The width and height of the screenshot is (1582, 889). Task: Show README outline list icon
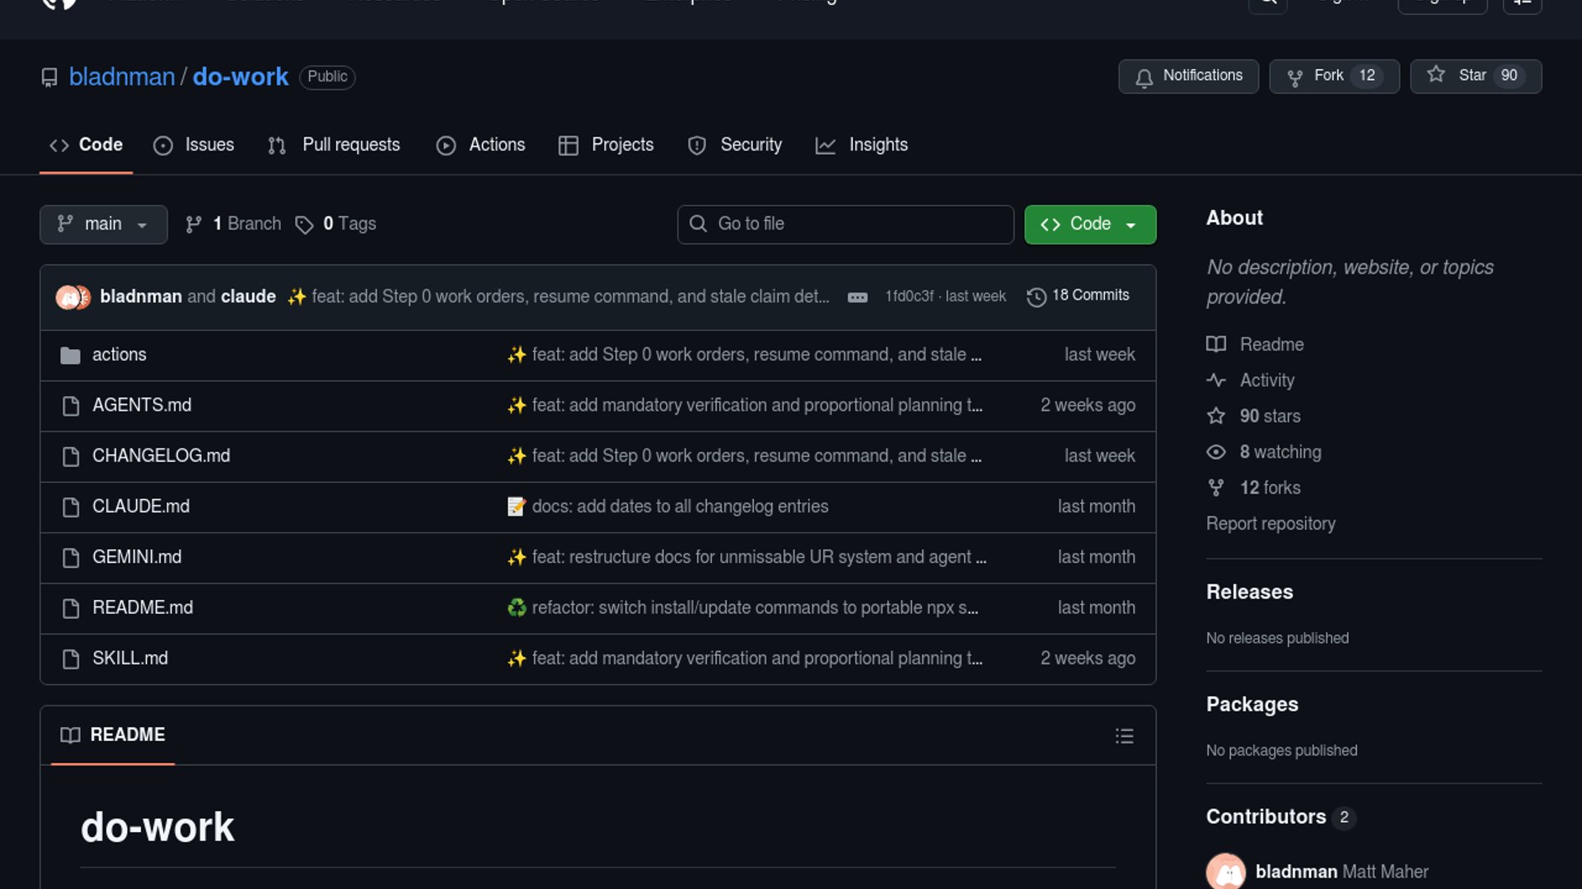(1124, 736)
